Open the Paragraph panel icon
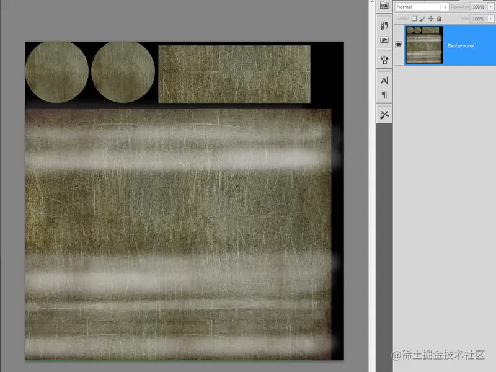 click(384, 95)
